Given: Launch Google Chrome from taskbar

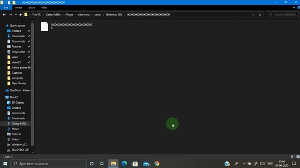Looking at the screenshot, I should pos(157,164).
